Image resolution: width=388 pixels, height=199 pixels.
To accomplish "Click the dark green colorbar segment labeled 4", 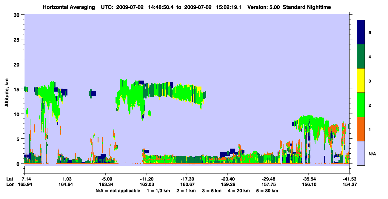I will click(x=361, y=56).
